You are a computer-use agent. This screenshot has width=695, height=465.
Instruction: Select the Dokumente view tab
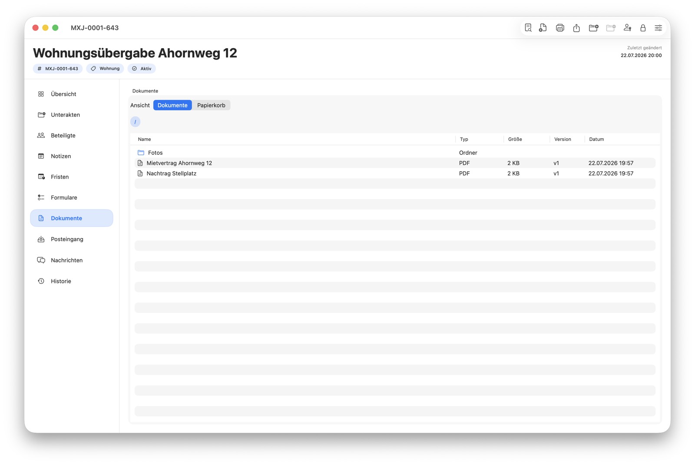point(172,105)
